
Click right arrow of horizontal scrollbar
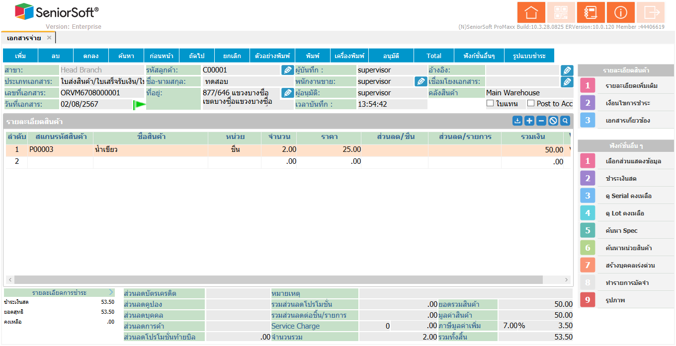[566, 280]
